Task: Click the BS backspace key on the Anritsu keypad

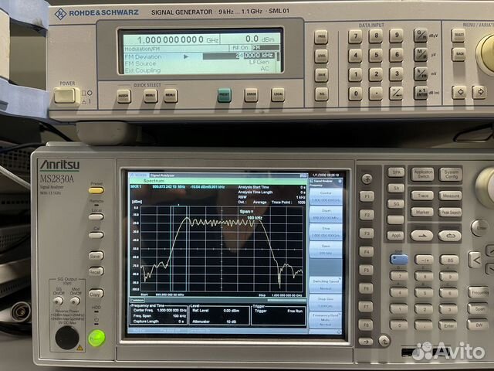Action: click(449, 260)
